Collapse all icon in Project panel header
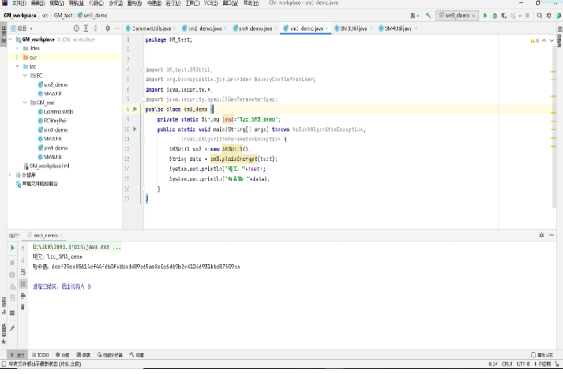Image resolution: width=563 pixels, height=374 pixels. click(96, 28)
